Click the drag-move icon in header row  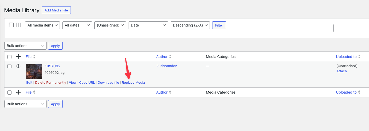(18, 57)
